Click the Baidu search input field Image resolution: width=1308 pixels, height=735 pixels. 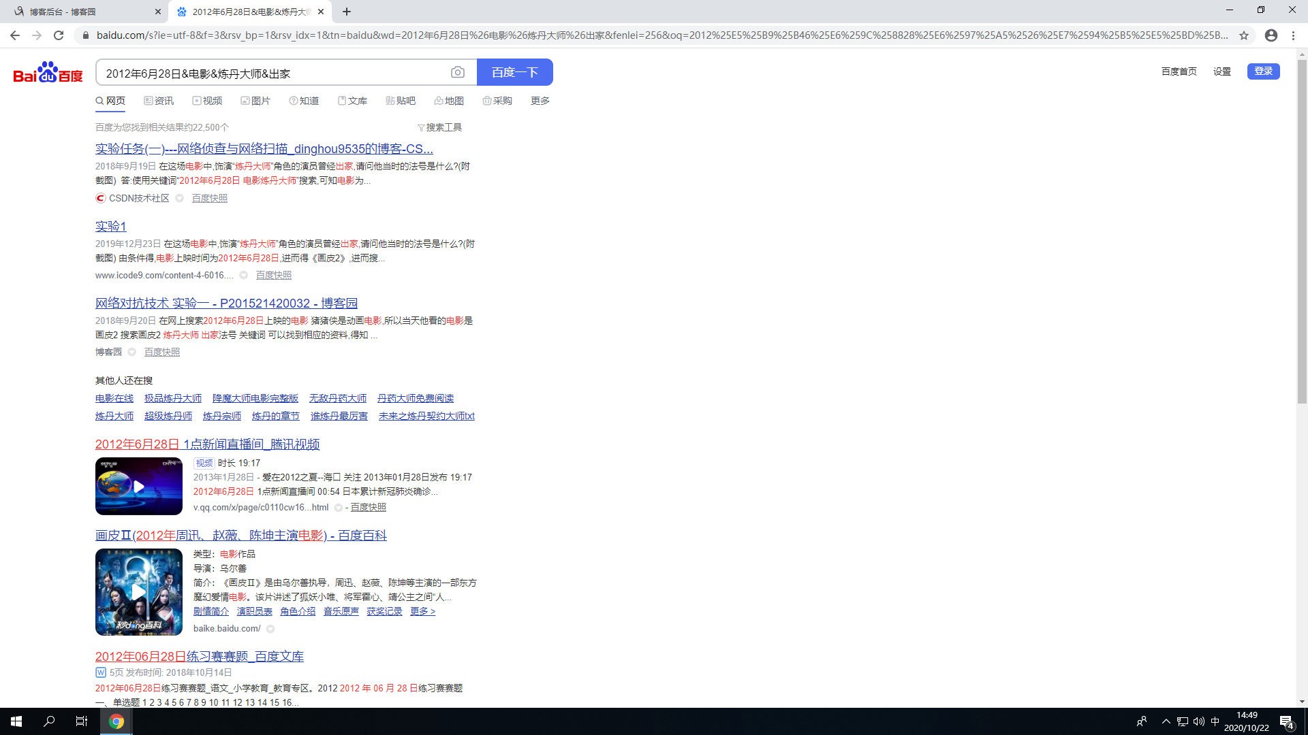coord(272,73)
